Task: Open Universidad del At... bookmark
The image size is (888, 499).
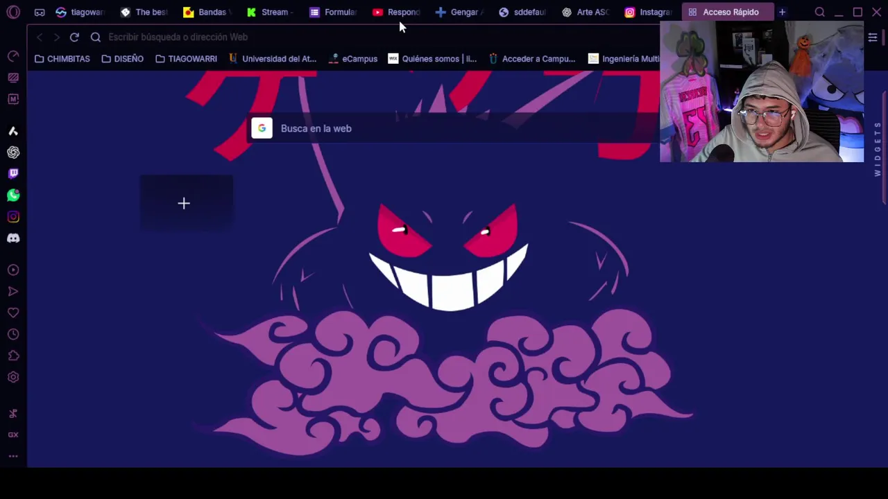Action: pyautogui.click(x=273, y=59)
